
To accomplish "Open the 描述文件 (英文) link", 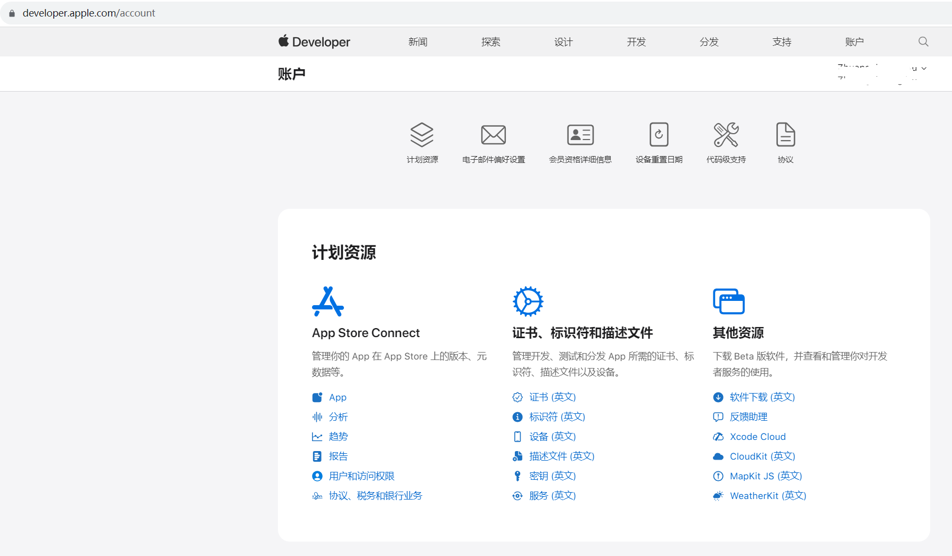I will point(562,456).
